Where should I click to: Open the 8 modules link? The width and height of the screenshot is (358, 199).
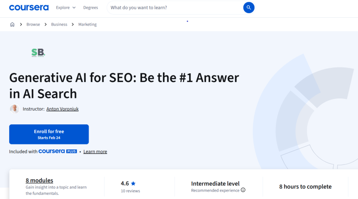tap(39, 180)
